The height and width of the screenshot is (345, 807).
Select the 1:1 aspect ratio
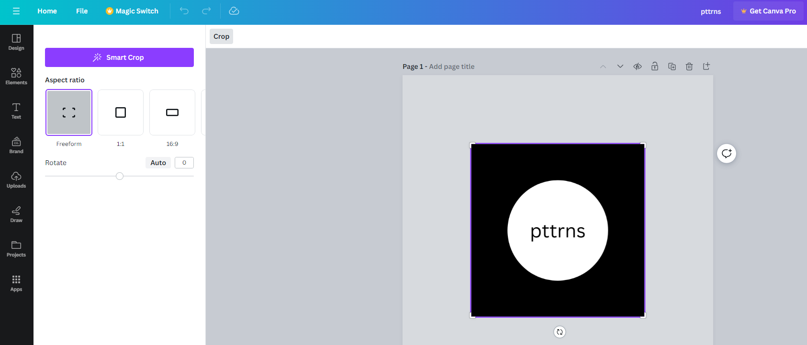(121, 112)
